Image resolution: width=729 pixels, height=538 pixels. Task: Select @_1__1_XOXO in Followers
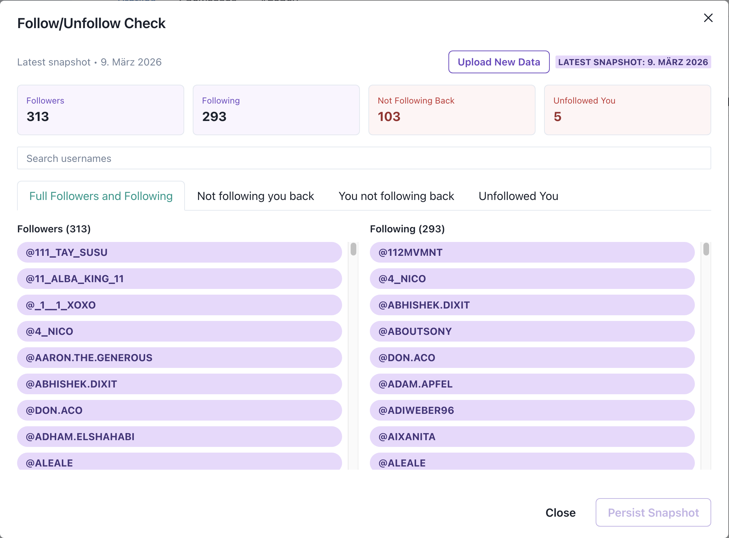(x=180, y=305)
